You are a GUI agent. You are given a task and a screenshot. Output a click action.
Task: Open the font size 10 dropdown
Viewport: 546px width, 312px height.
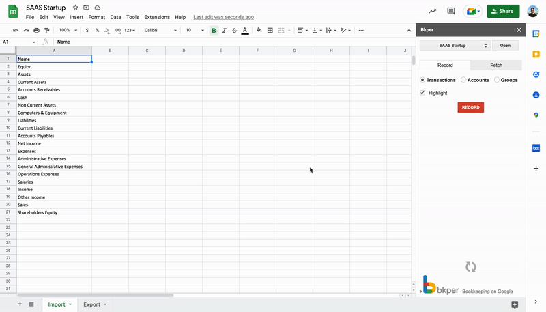[x=195, y=31]
